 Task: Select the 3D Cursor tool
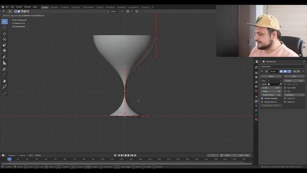pyautogui.click(x=4, y=27)
